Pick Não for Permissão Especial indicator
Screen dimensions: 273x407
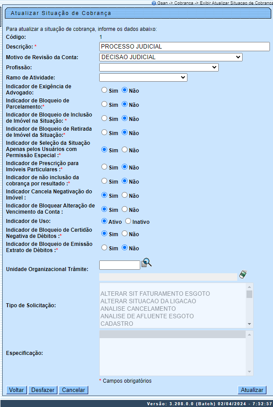[125, 150]
